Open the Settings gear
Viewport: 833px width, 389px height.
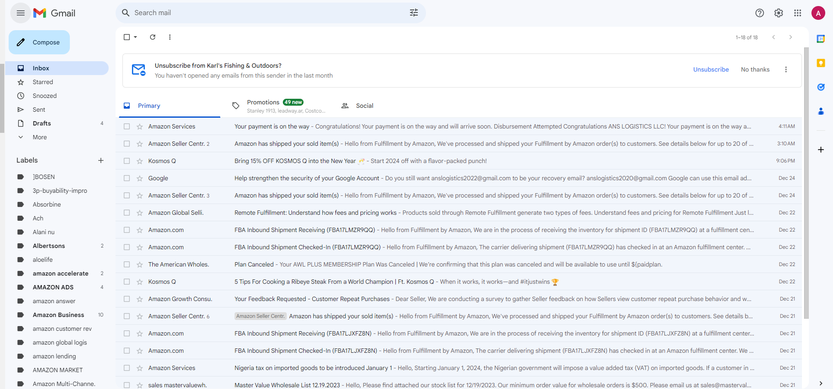point(779,13)
